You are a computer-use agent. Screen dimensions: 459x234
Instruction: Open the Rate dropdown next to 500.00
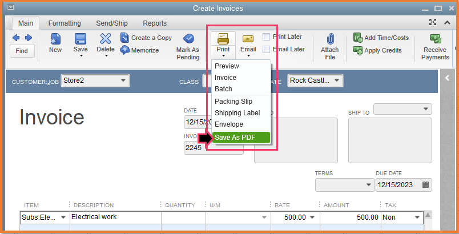pos(312,217)
